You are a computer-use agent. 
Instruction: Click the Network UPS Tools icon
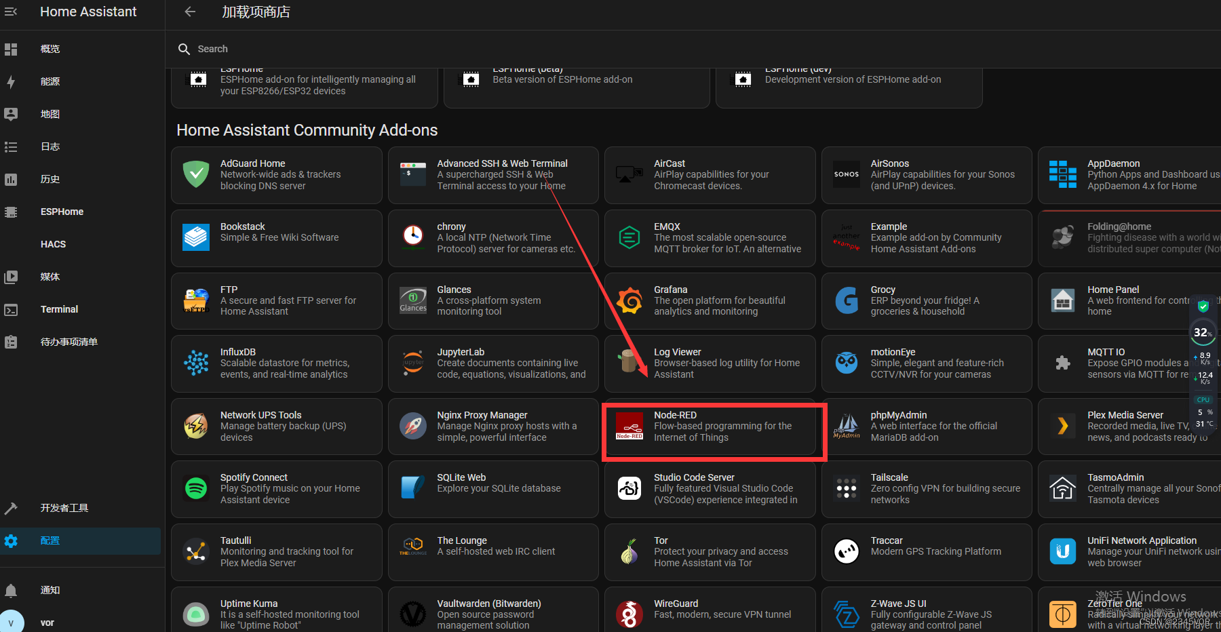click(x=196, y=426)
